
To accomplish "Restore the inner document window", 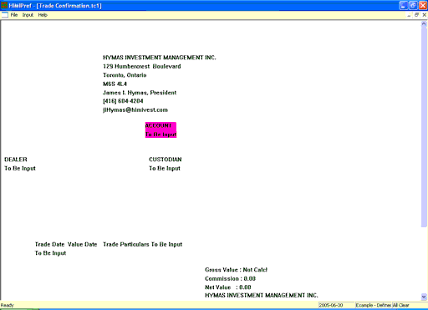I will point(416,15).
